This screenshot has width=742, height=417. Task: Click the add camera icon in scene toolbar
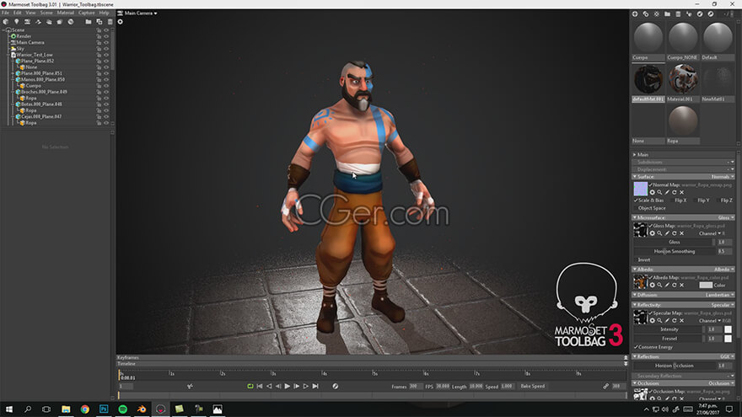pos(28,22)
